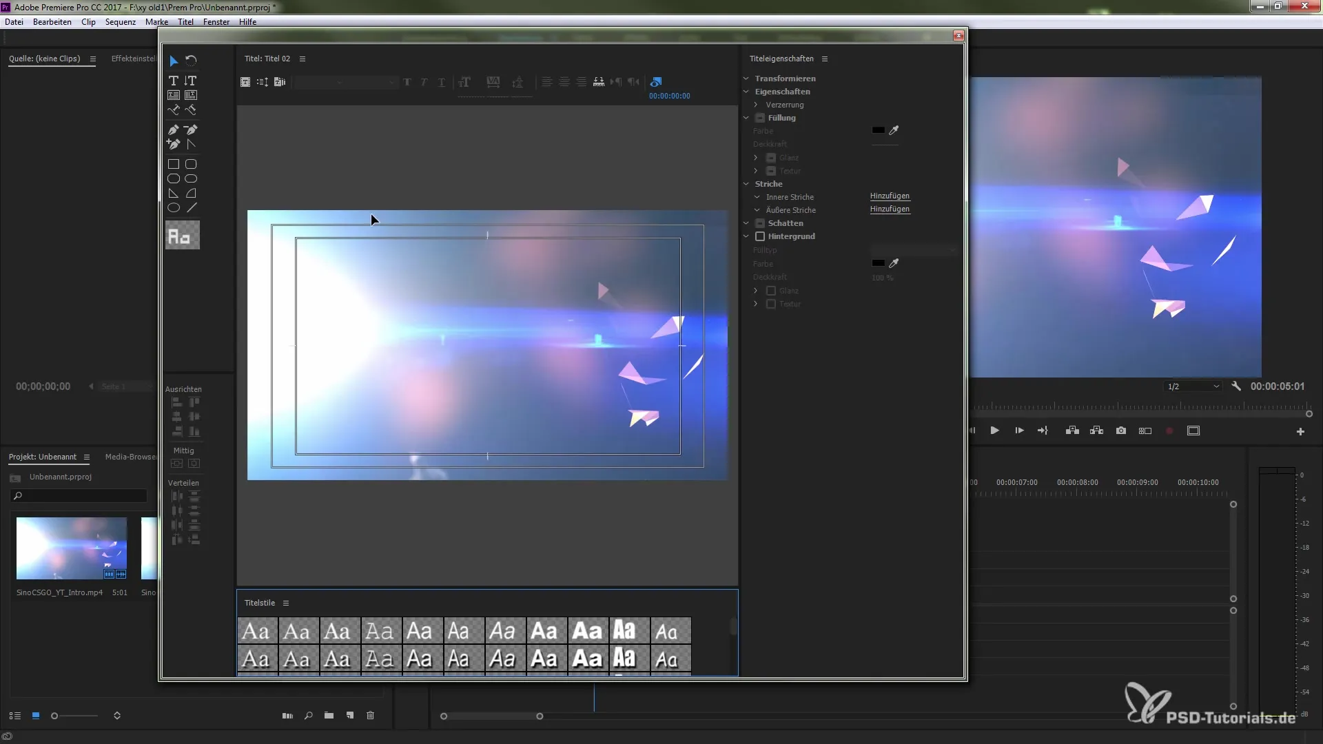Toggle Textur checkbox under Hintergrund
Image resolution: width=1323 pixels, height=744 pixels.
771,304
